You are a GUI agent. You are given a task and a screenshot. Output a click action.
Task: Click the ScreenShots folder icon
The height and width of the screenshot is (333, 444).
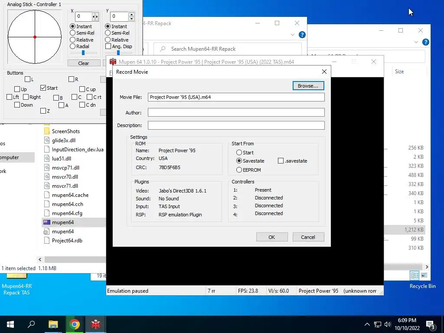coord(47,131)
